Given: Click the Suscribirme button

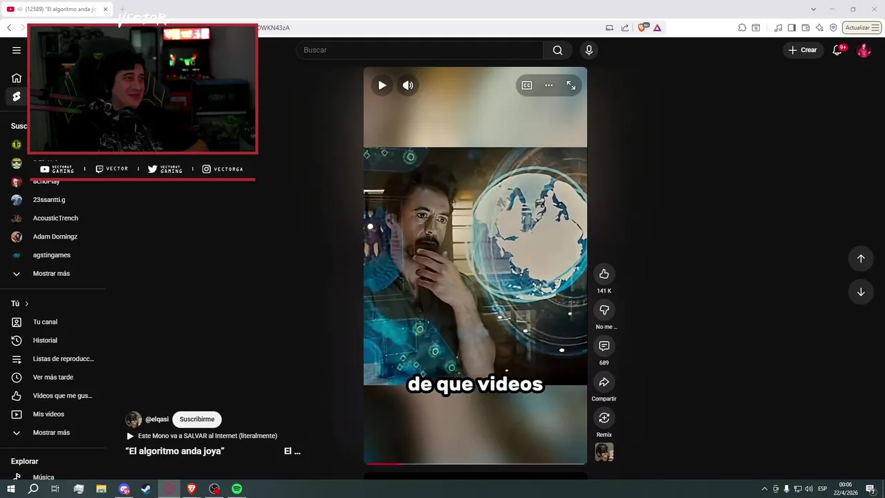Looking at the screenshot, I should (x=197, y=419).
